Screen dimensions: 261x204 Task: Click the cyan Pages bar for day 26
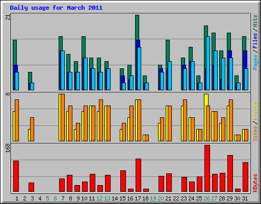click(x=208, y=63)
